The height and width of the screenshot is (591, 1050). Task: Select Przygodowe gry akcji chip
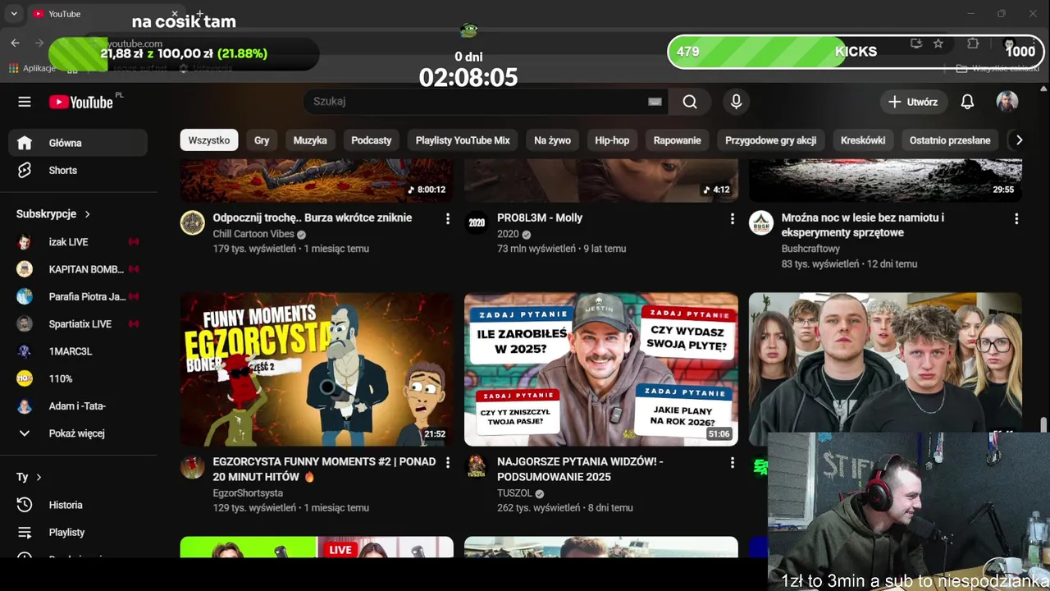(770, 140)
